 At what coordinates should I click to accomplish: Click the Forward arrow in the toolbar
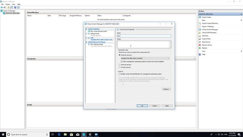click(5, 8)
